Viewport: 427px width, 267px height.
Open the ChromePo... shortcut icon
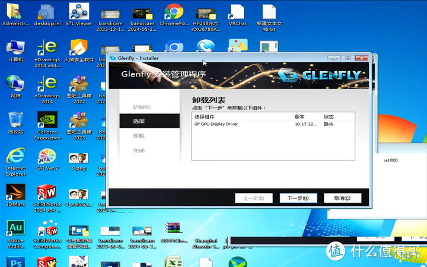[x=174, y=14]
